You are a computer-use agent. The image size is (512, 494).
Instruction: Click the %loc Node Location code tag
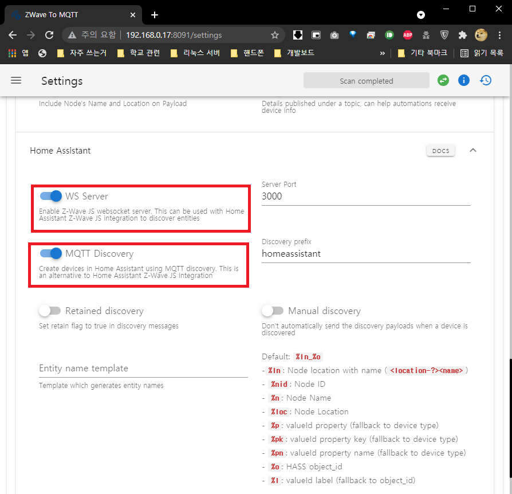pos(279,411)
